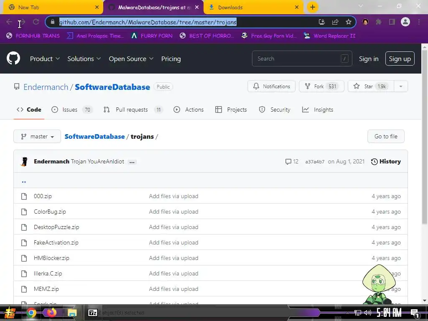
Task: Open the Word Replacer II bookmark
Action: [x=329, y=36]
